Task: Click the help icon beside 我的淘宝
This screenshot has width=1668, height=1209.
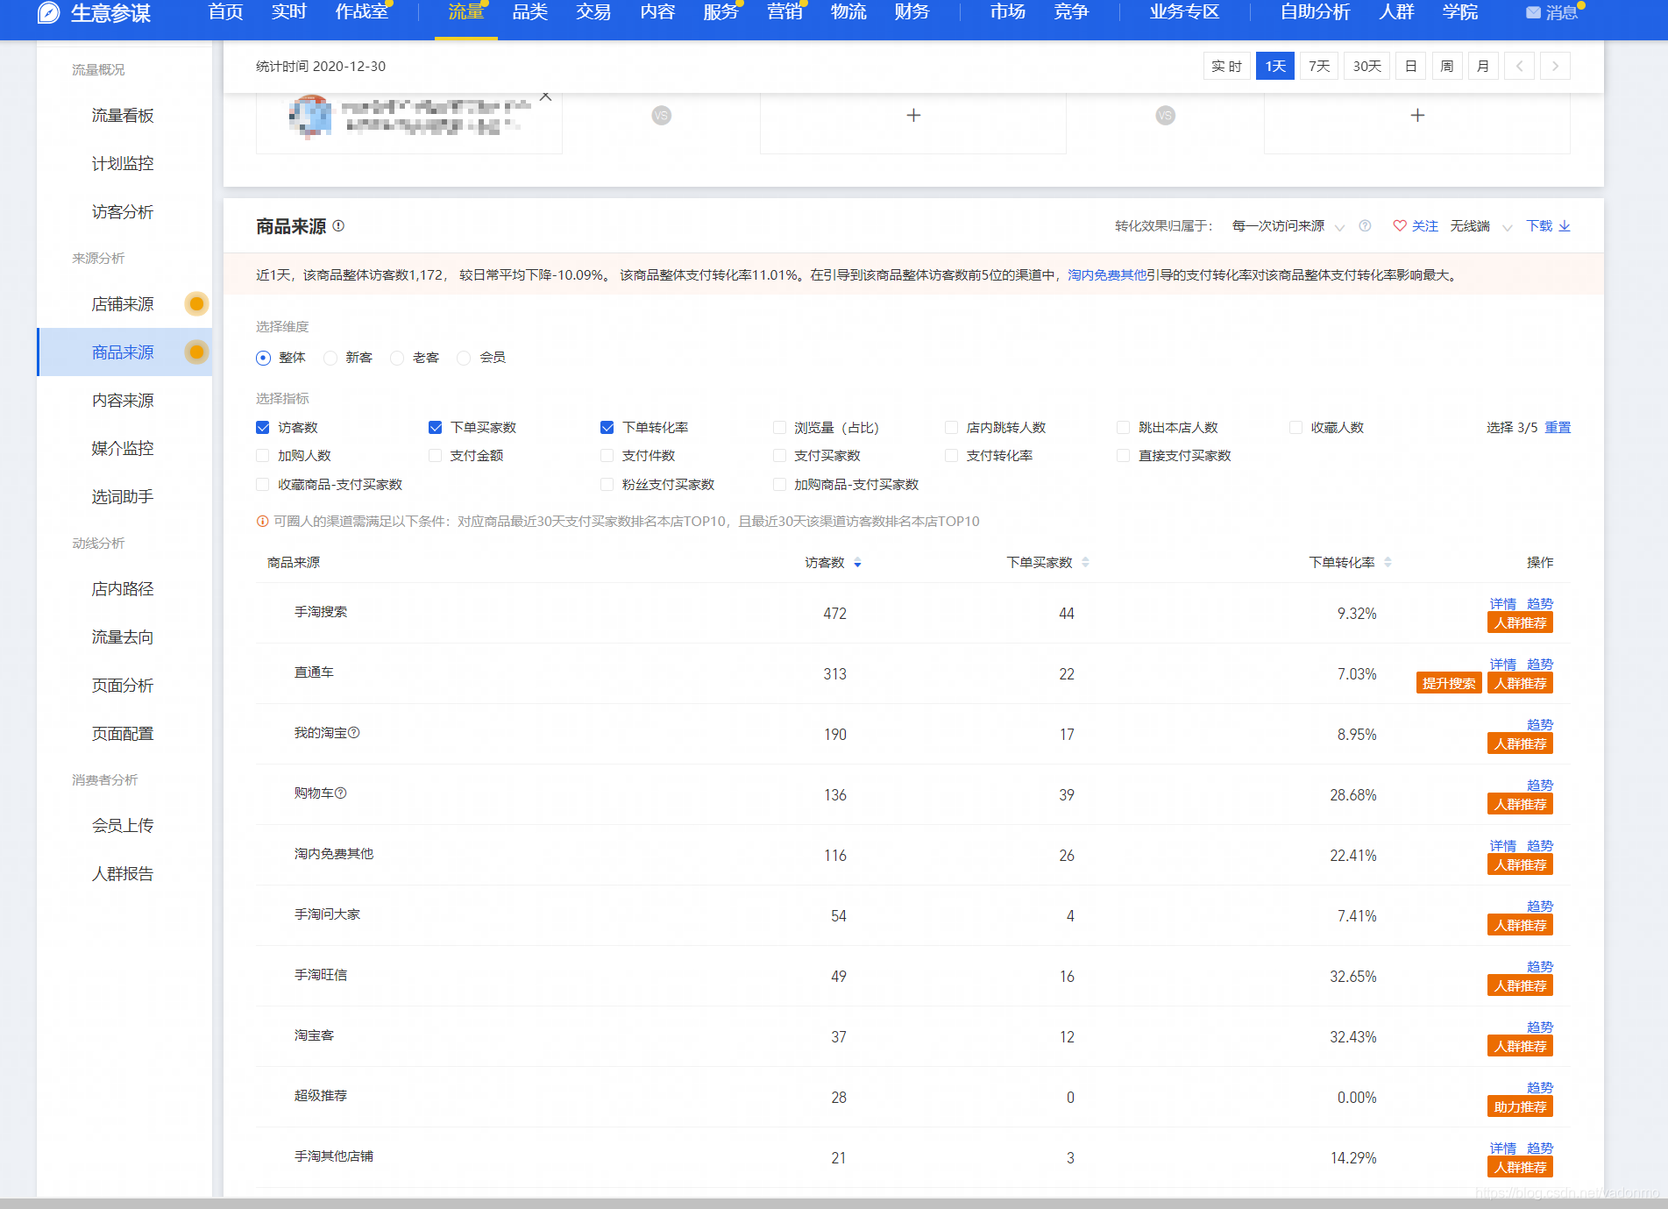Action: click(354, 732)
